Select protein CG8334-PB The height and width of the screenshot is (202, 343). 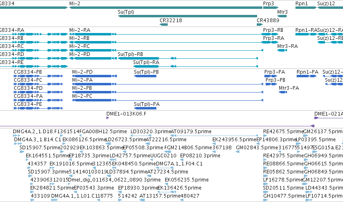pos(38,76)
